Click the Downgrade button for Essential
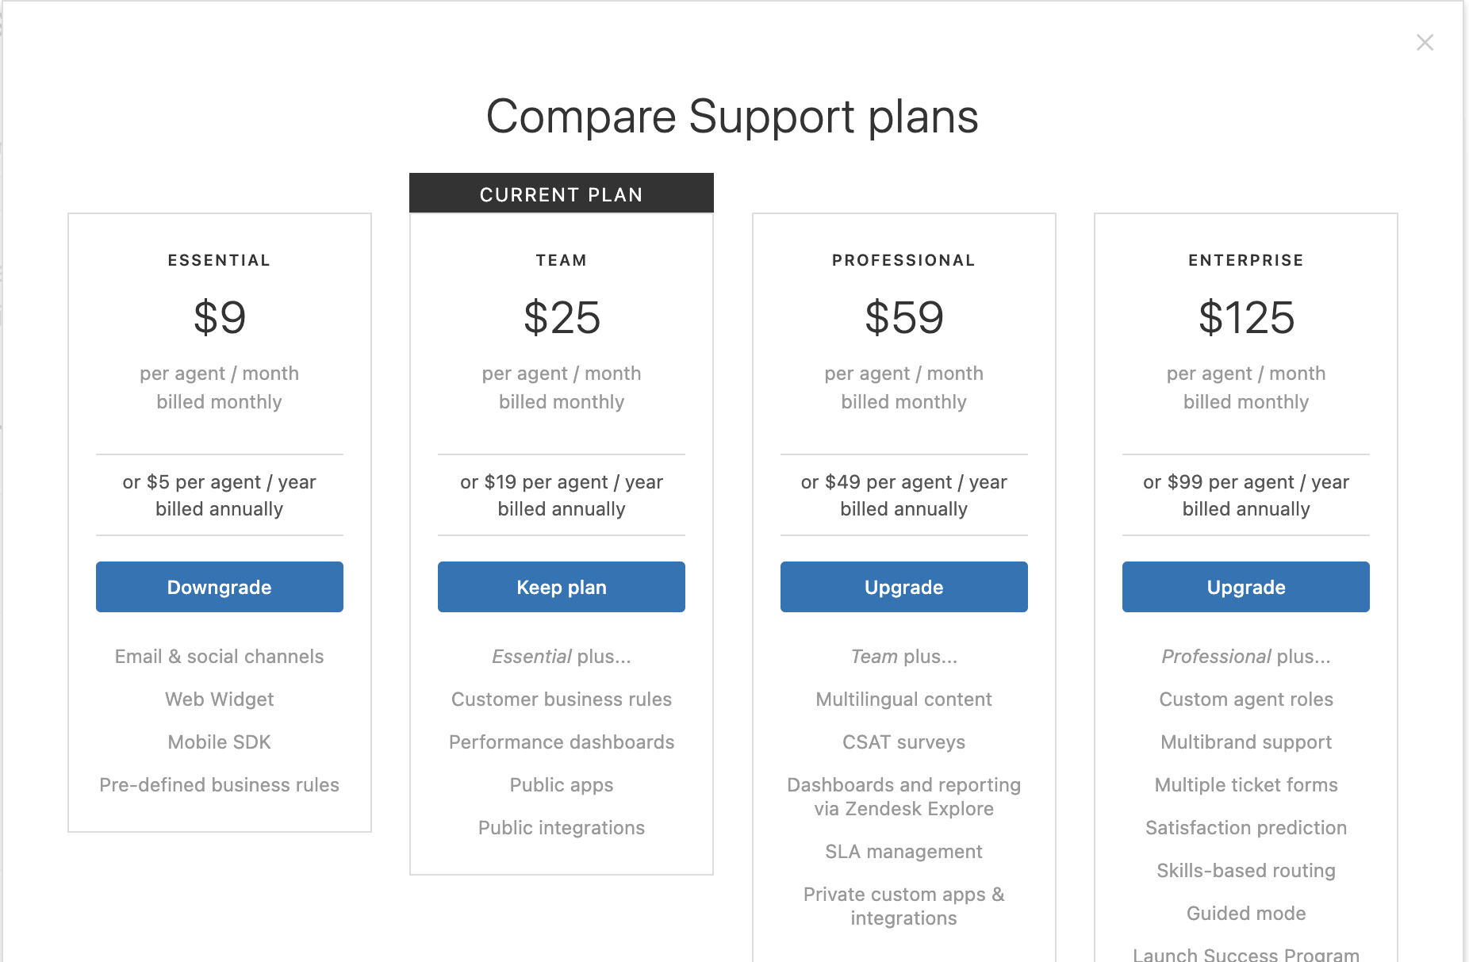This screenshot has width=1469, height=962. click(219, 587)
